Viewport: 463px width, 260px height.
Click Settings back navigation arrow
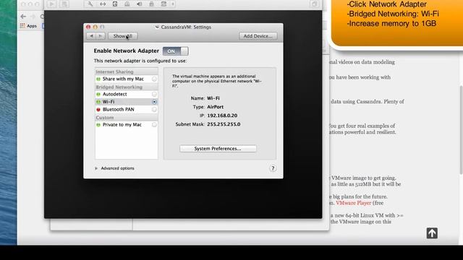92,36
